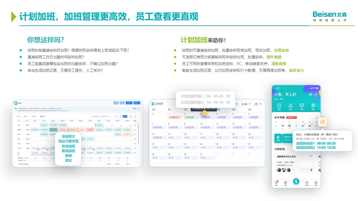
Task: Click the 工作日历 calendar logo icon
Action: (x=153, y=104)
